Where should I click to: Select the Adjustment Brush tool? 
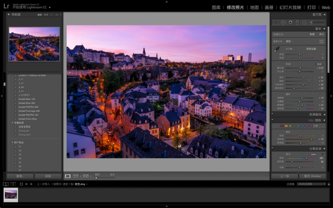coord(317,22)
